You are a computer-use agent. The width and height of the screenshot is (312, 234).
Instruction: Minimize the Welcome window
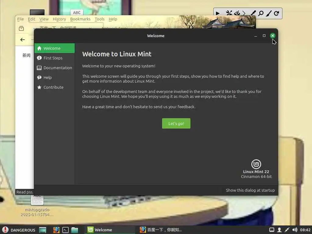pyautogui.click(x=256, y=36)
